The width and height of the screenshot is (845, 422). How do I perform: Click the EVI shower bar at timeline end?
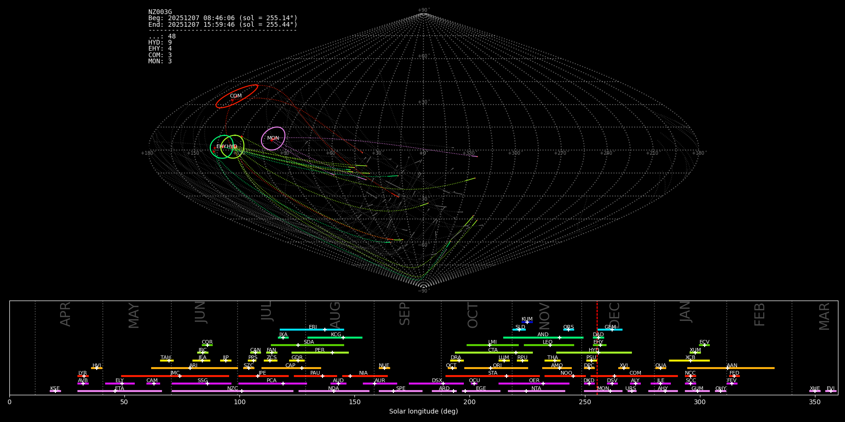click(x=831, y=391)
